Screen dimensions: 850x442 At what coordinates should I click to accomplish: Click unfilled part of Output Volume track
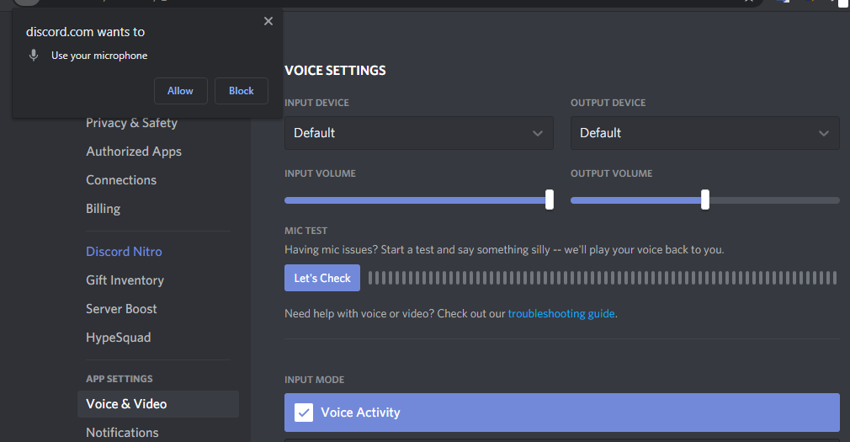[x=774, y=200]
